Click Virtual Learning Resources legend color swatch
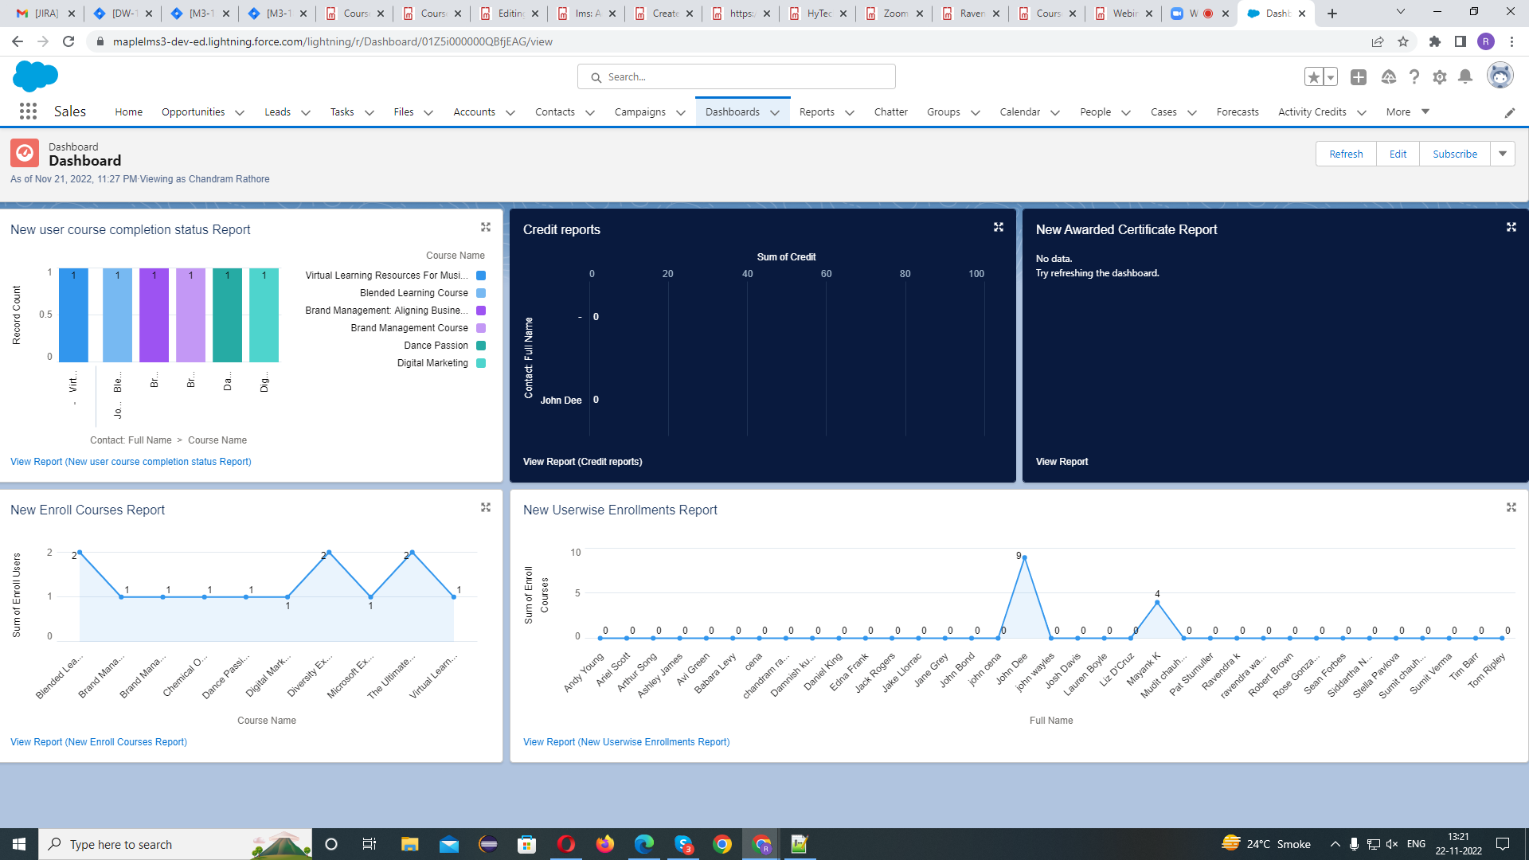The height and width of the screenshot is (860, 1529). coord(481,276)
